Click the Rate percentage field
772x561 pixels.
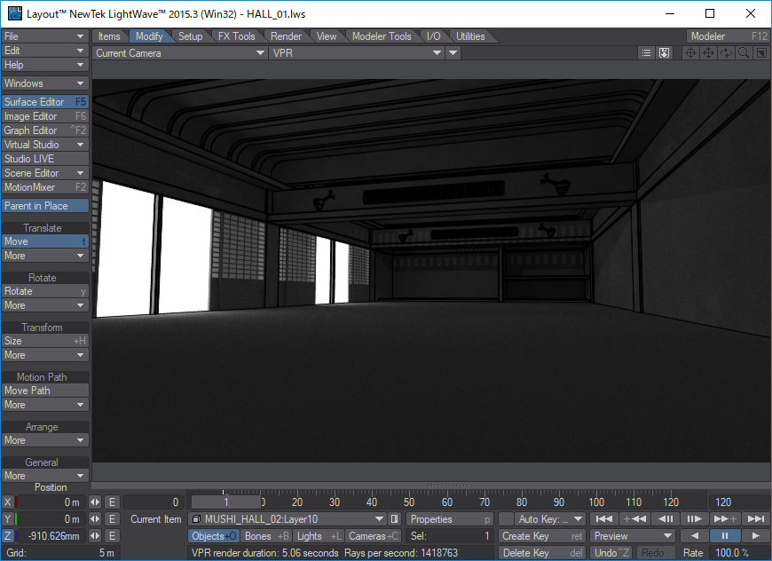click(x=738, y=553)
